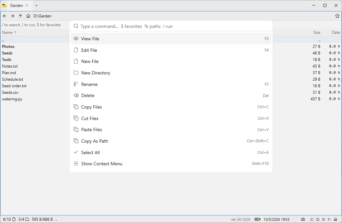Click the backspace icon beside Delete
This screenshot has width=342, height=223.
coord(76,95)
